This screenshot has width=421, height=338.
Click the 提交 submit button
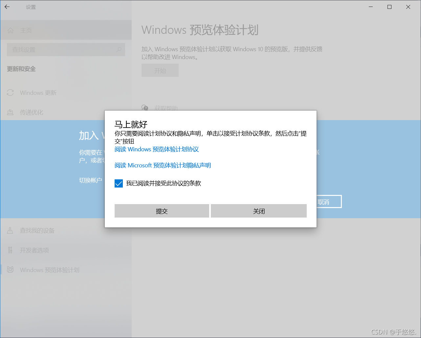[162, 211]
